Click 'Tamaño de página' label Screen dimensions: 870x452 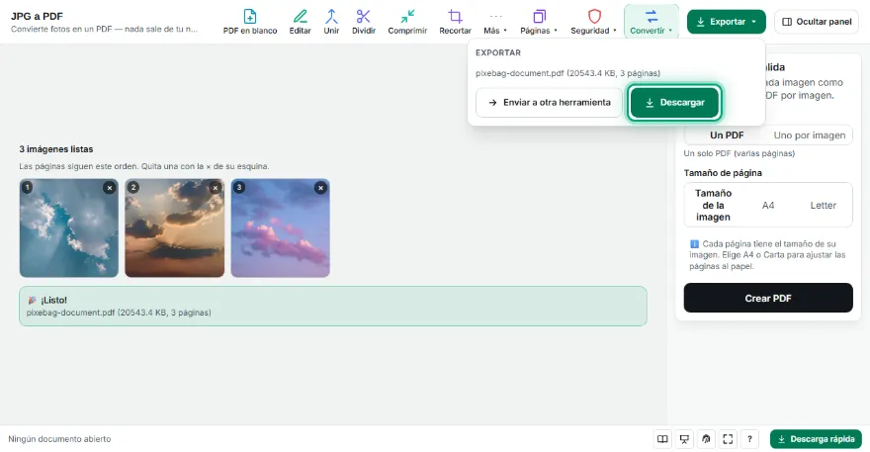point(723,173)
